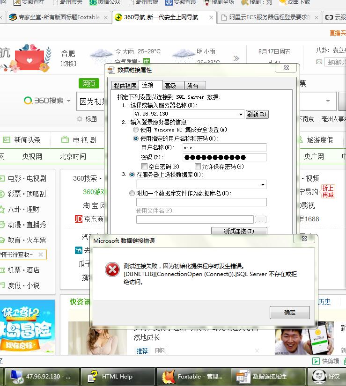Expand the 360搜索 engine selector dropdown
Screen dimensions: 346x386
pyautogui.click(x=68, y=101)
